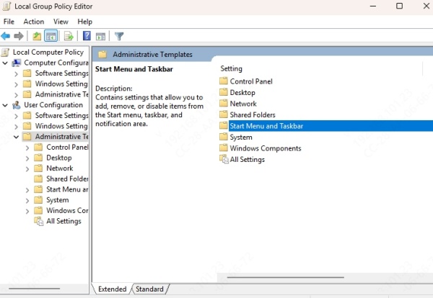Switch to the Extended tab
This screenshot has width=433, height=298.
112,289
